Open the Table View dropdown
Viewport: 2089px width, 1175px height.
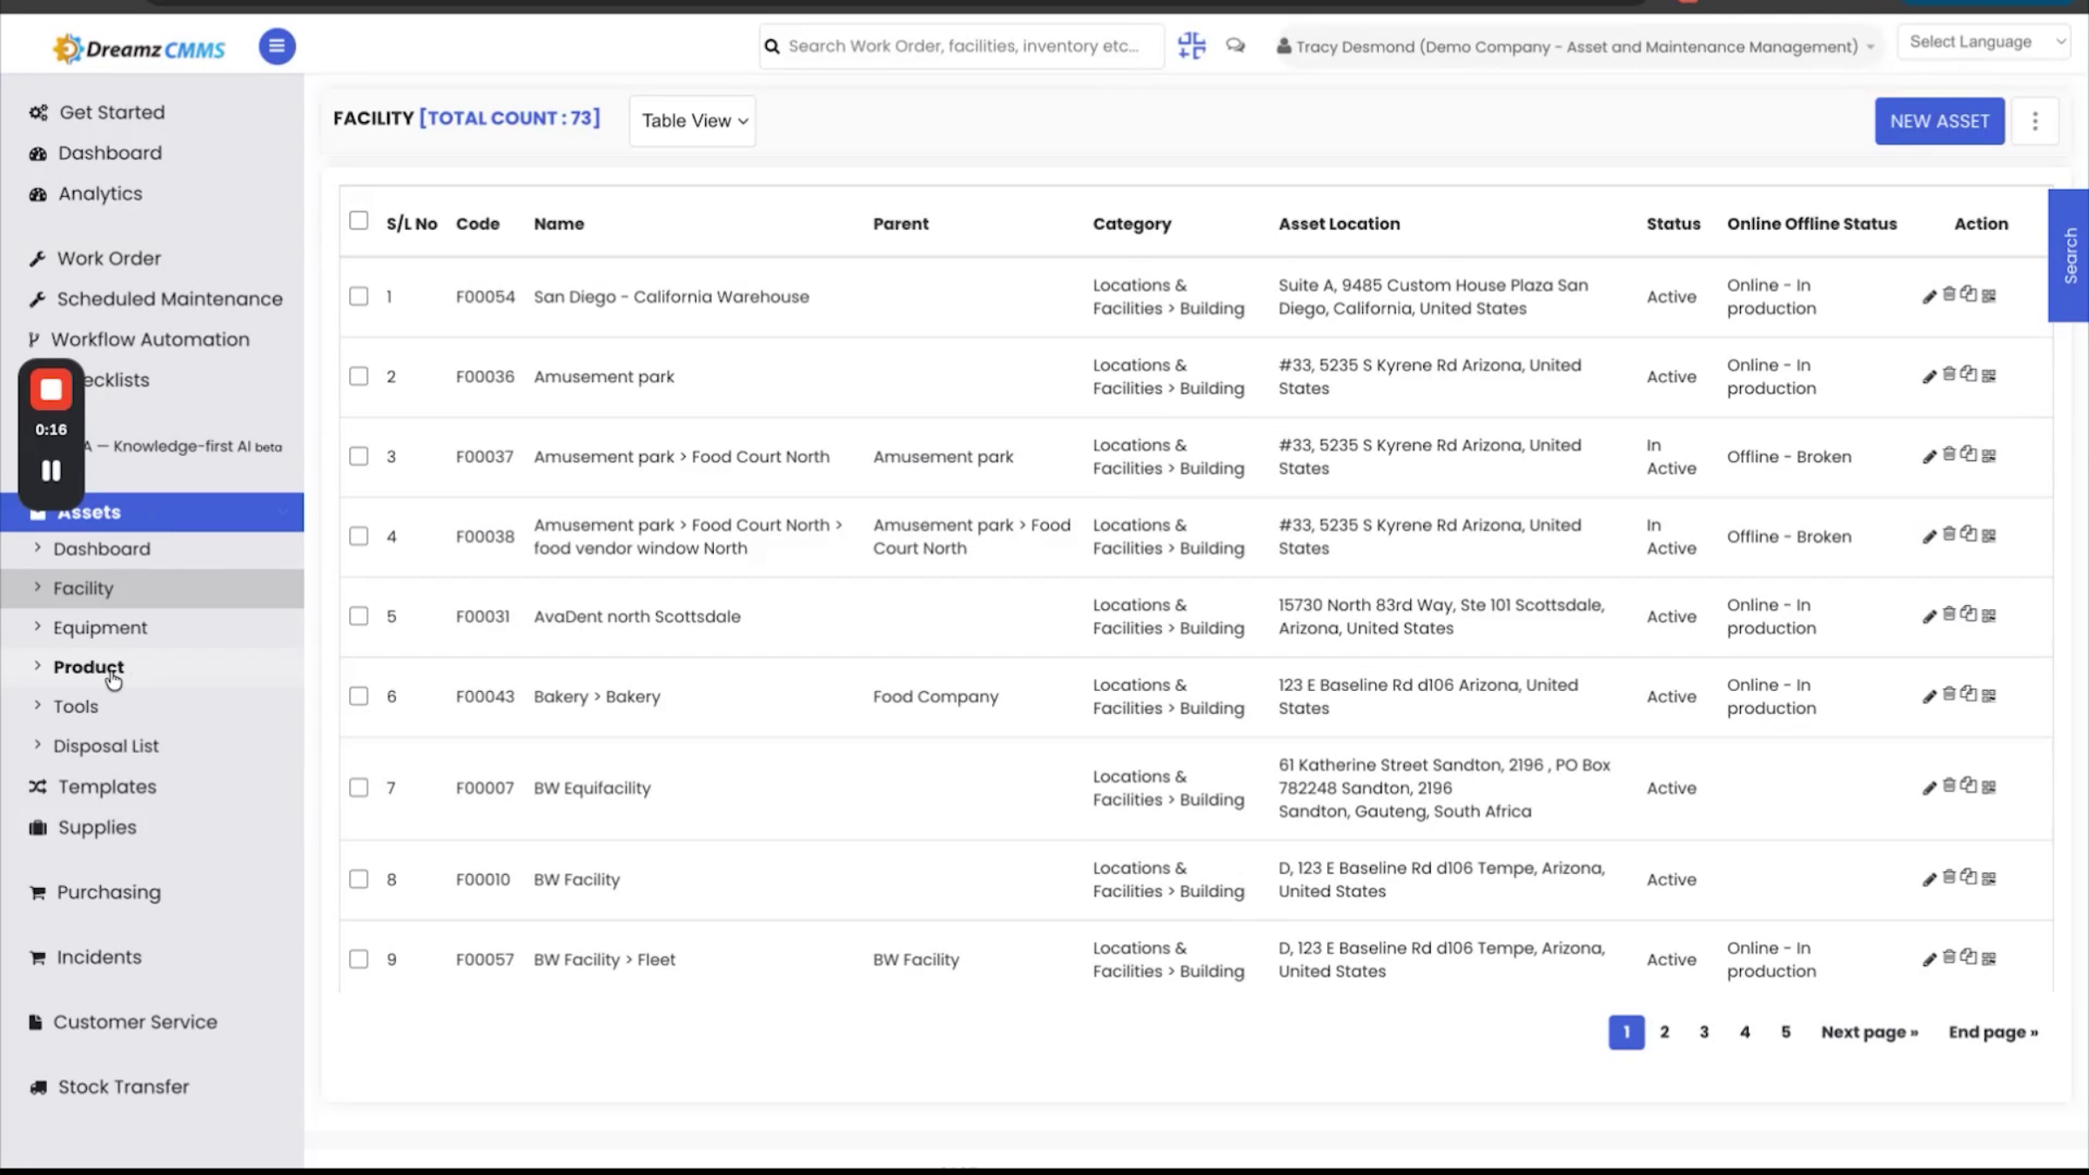click(693, 121)
